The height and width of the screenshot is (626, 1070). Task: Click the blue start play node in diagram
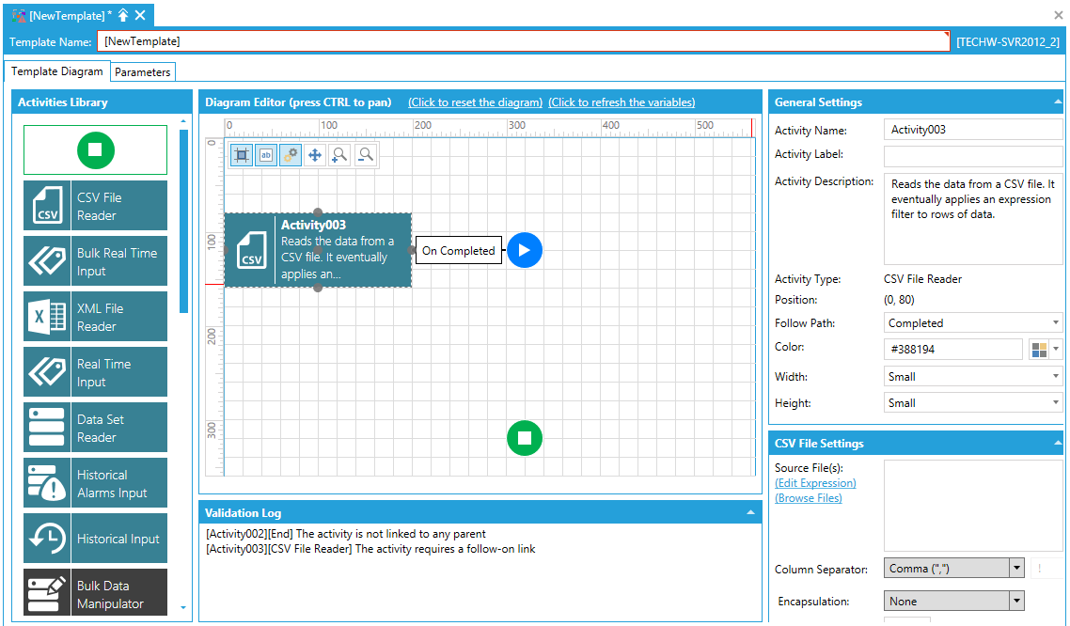[x=525, y=250]
